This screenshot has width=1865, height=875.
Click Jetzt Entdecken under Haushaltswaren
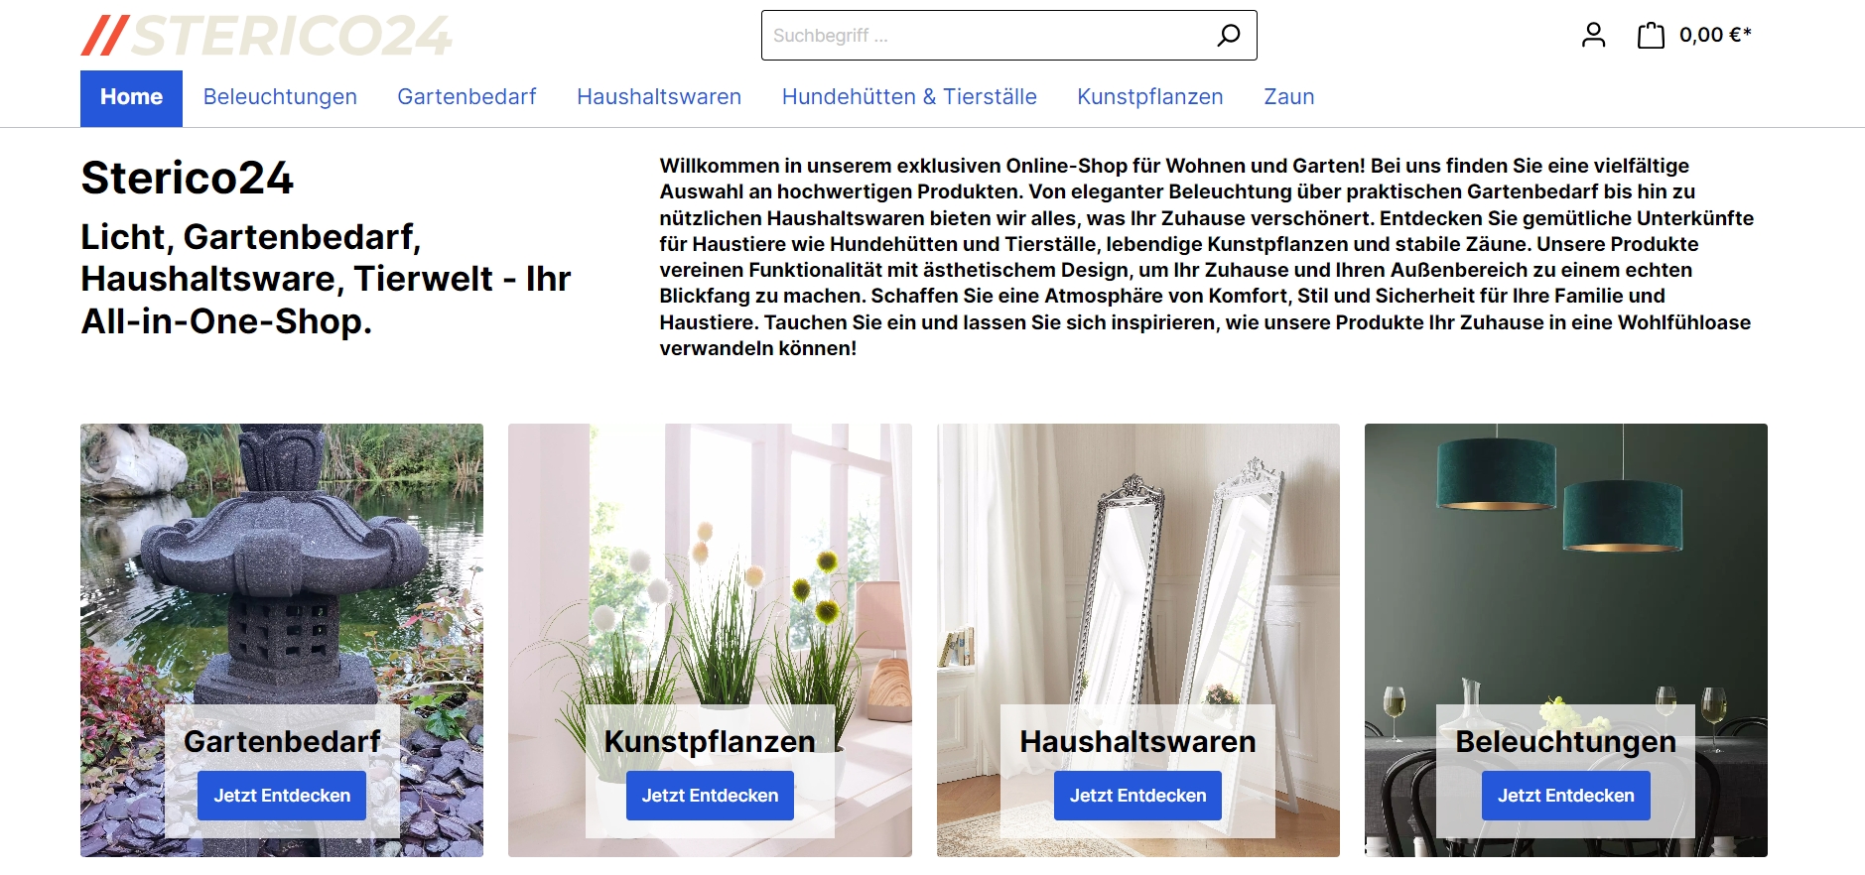click(1137, 796)
